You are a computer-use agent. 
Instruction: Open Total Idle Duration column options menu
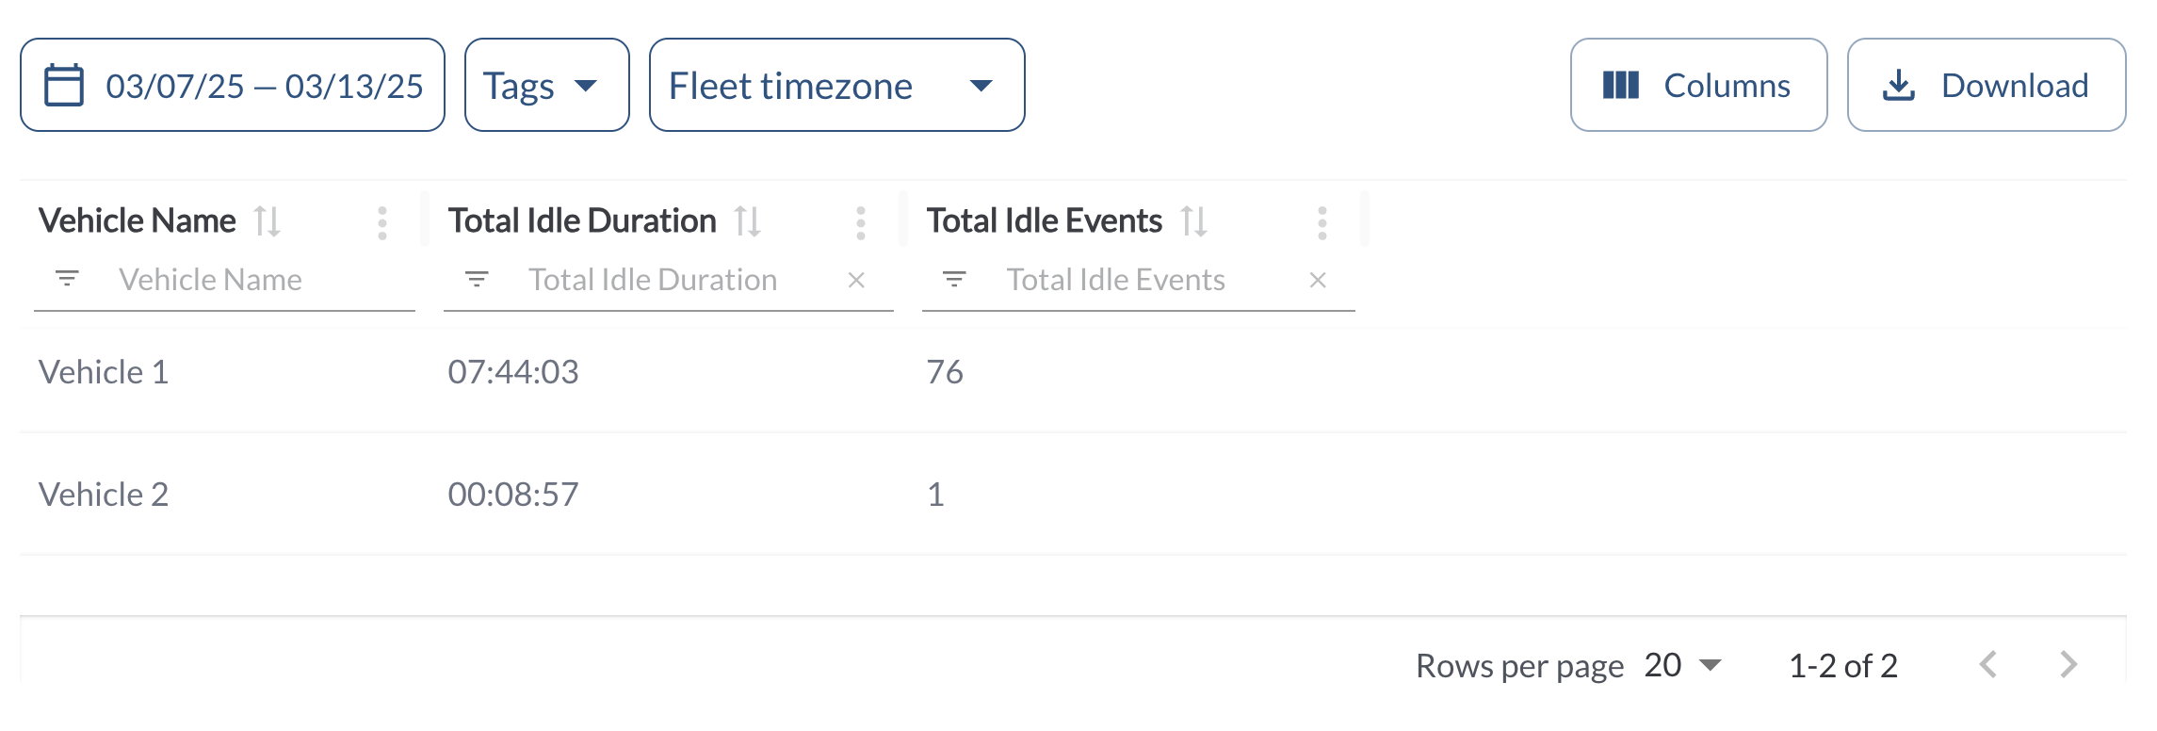point(860,223)
